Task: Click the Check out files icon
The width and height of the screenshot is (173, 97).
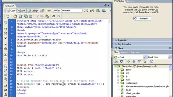Action: 139,61
